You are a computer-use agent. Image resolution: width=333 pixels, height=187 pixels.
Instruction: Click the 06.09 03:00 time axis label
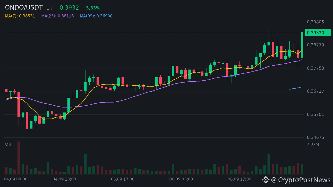[x=181, y=179]
